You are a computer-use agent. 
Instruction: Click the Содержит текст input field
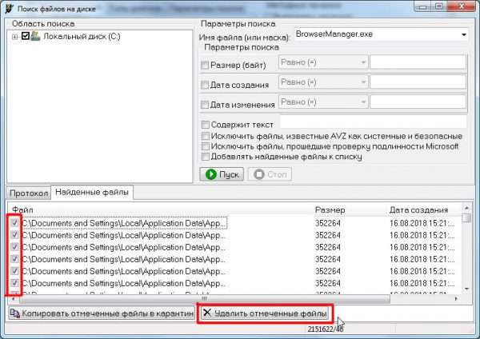pyautogui.click(x=374, y=122)
